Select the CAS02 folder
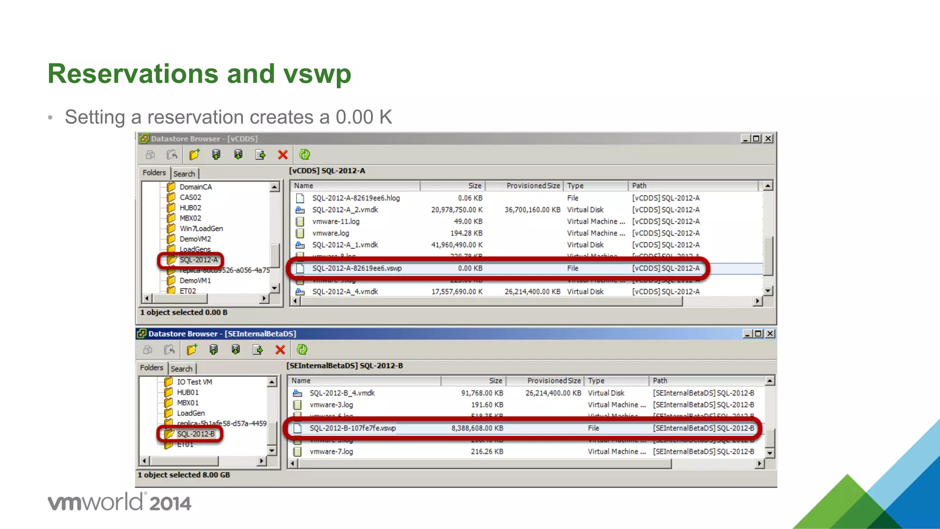940x529 pixels. pos(190,197)
